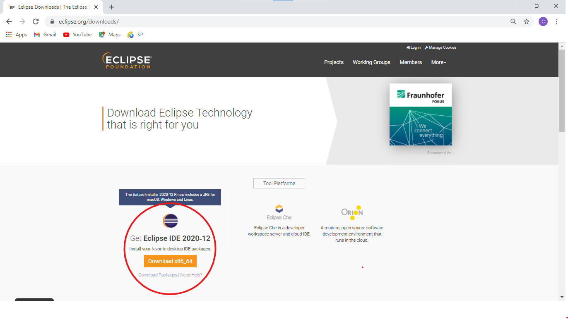Screen dimensions: 568x319
Task: Click the address bar URL field
Action: [248, 21]
